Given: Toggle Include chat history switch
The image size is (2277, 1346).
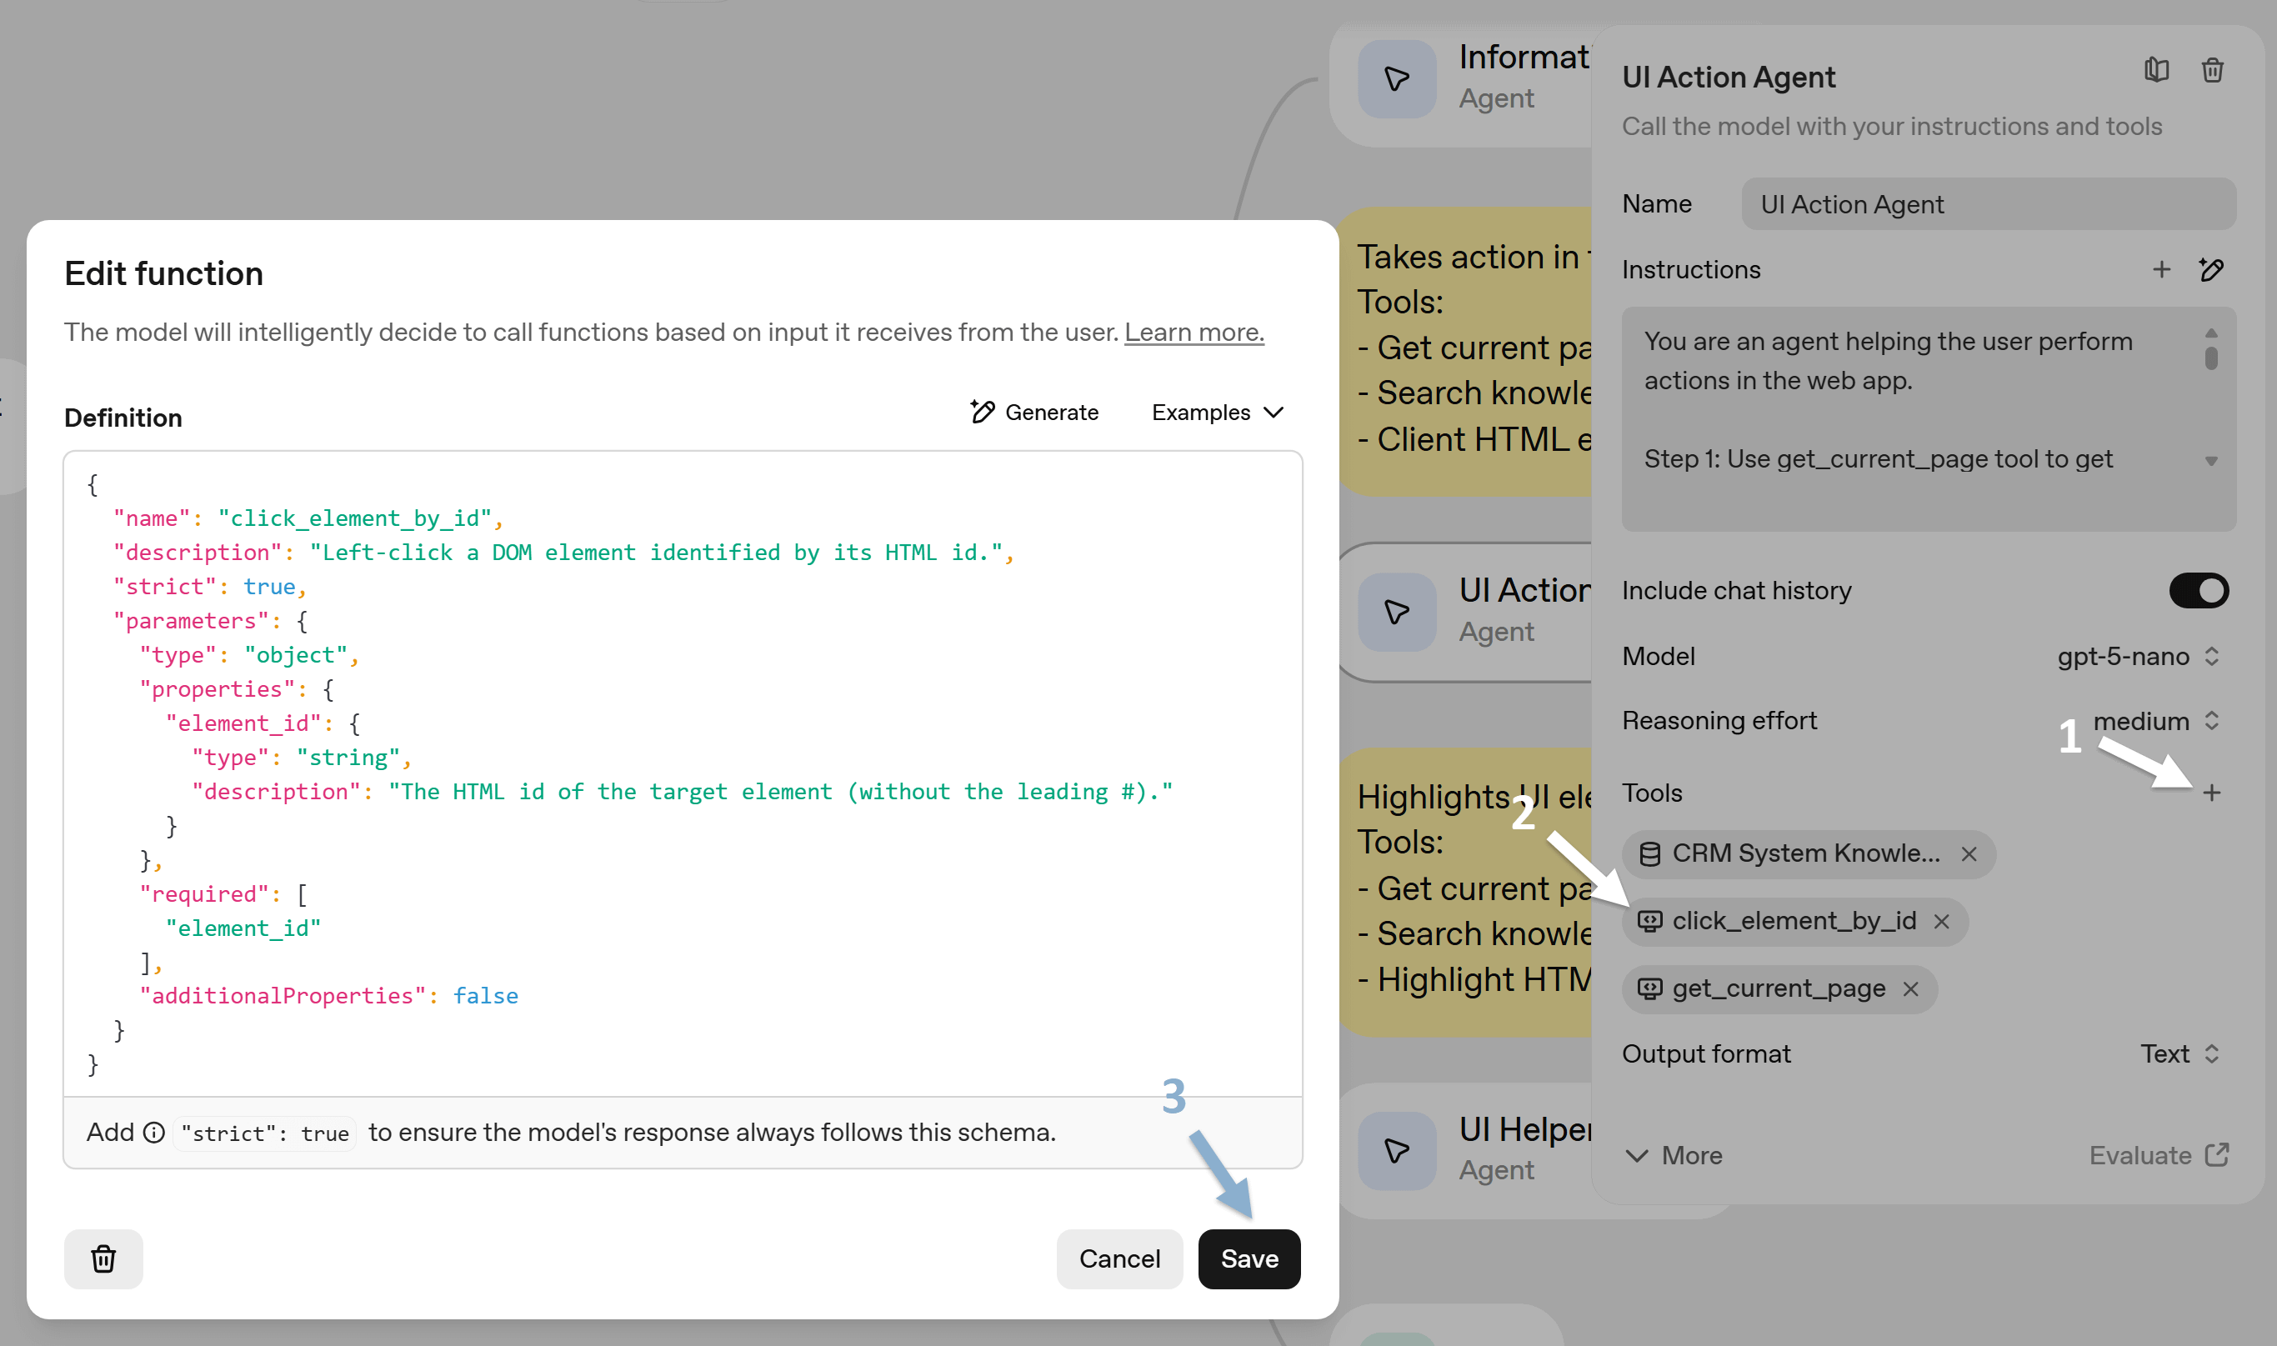Looking at the screenshot, I should [x=2198, y=590].
